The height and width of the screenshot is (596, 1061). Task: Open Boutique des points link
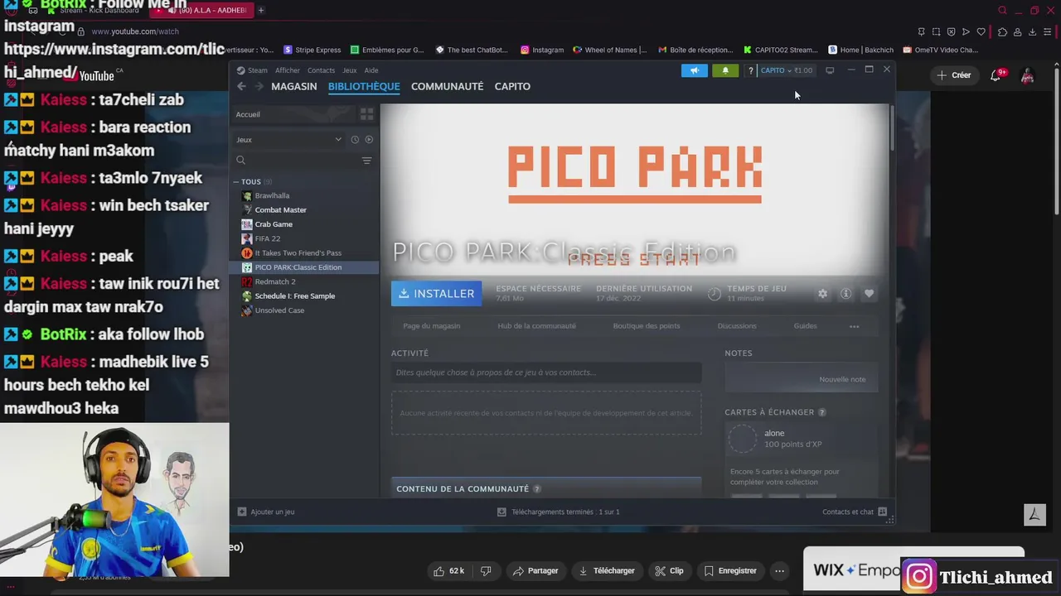coord(647,326)
